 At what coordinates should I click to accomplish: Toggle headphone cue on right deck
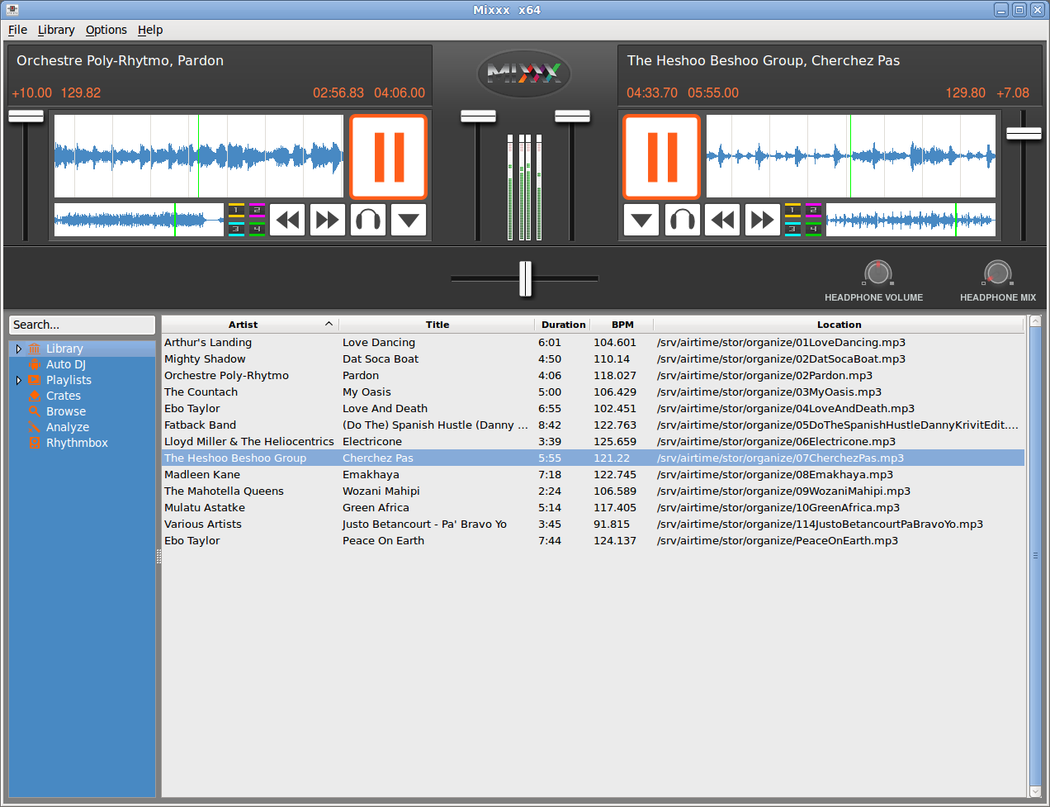[682, 220]
